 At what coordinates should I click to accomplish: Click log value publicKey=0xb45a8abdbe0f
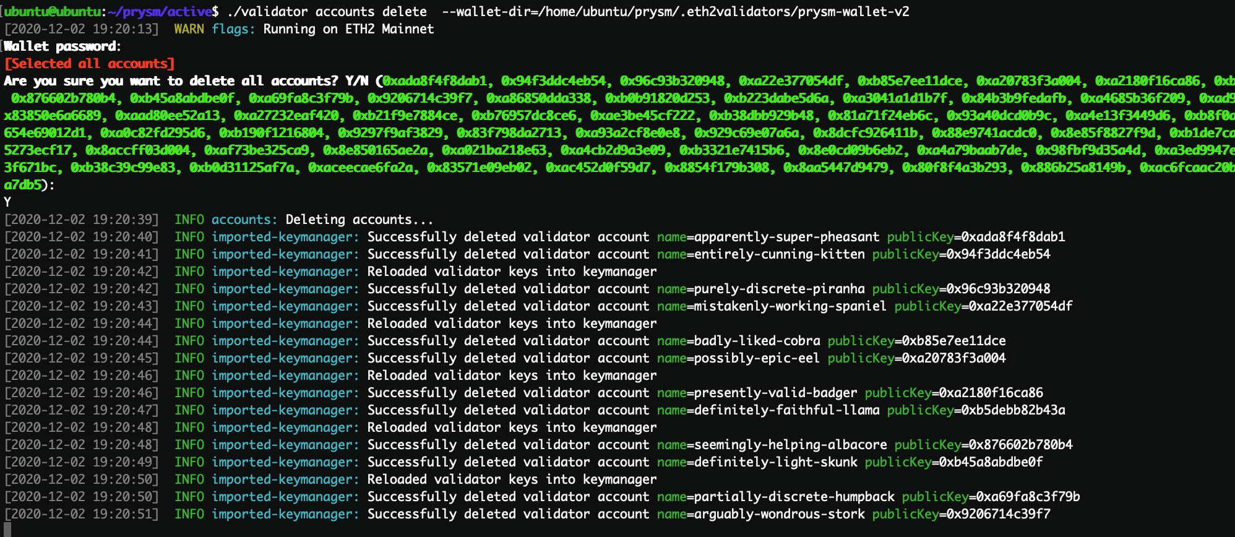[953, 462]
